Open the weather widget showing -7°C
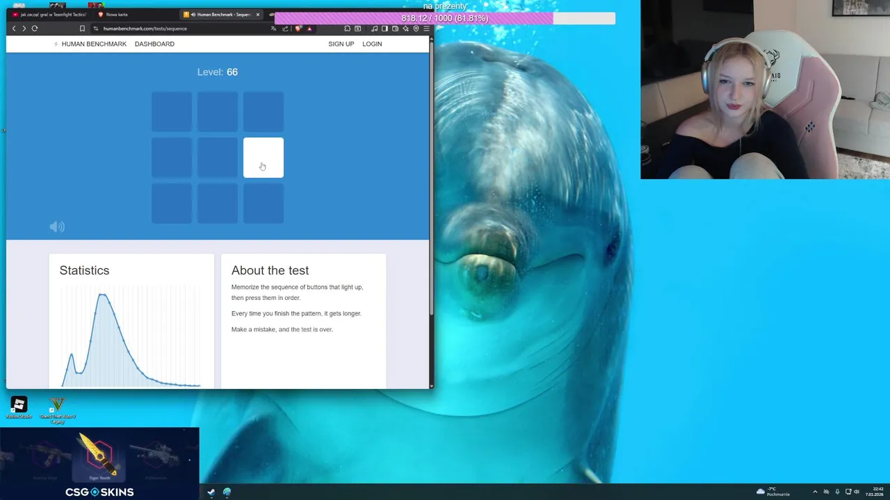Screen dimensions: 890x500 pyautogui.click(x=773, y=492)
